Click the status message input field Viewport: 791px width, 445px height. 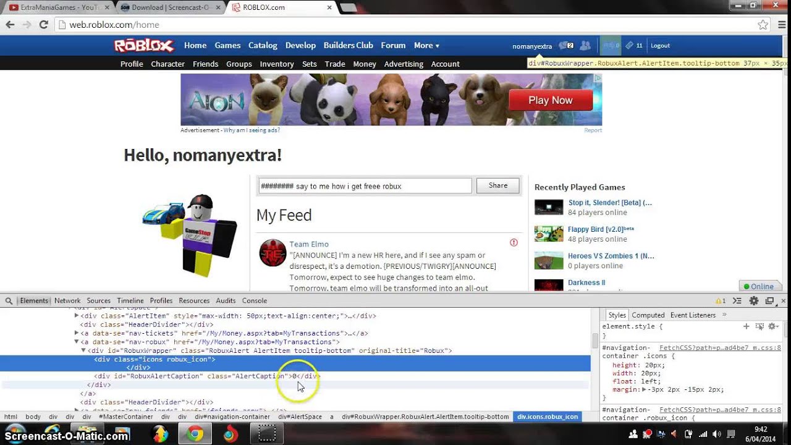coord(365,186)
